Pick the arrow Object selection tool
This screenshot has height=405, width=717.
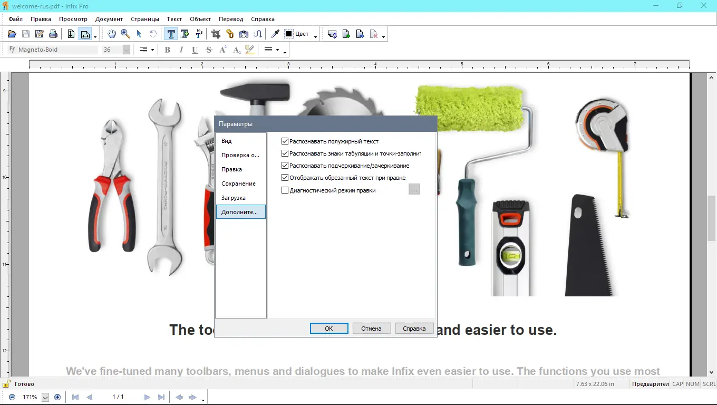pos(139,34)
